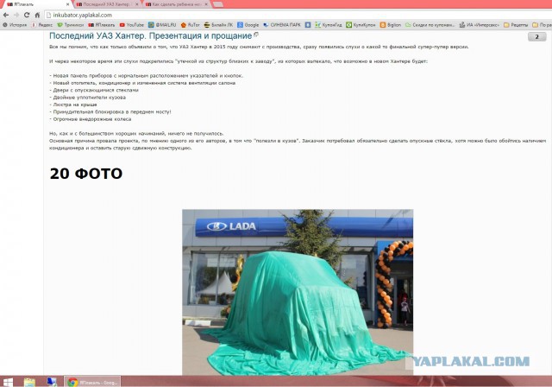
Task: Expand the partly visible По ра… bookmarks folder
Action: click(542, 25)
